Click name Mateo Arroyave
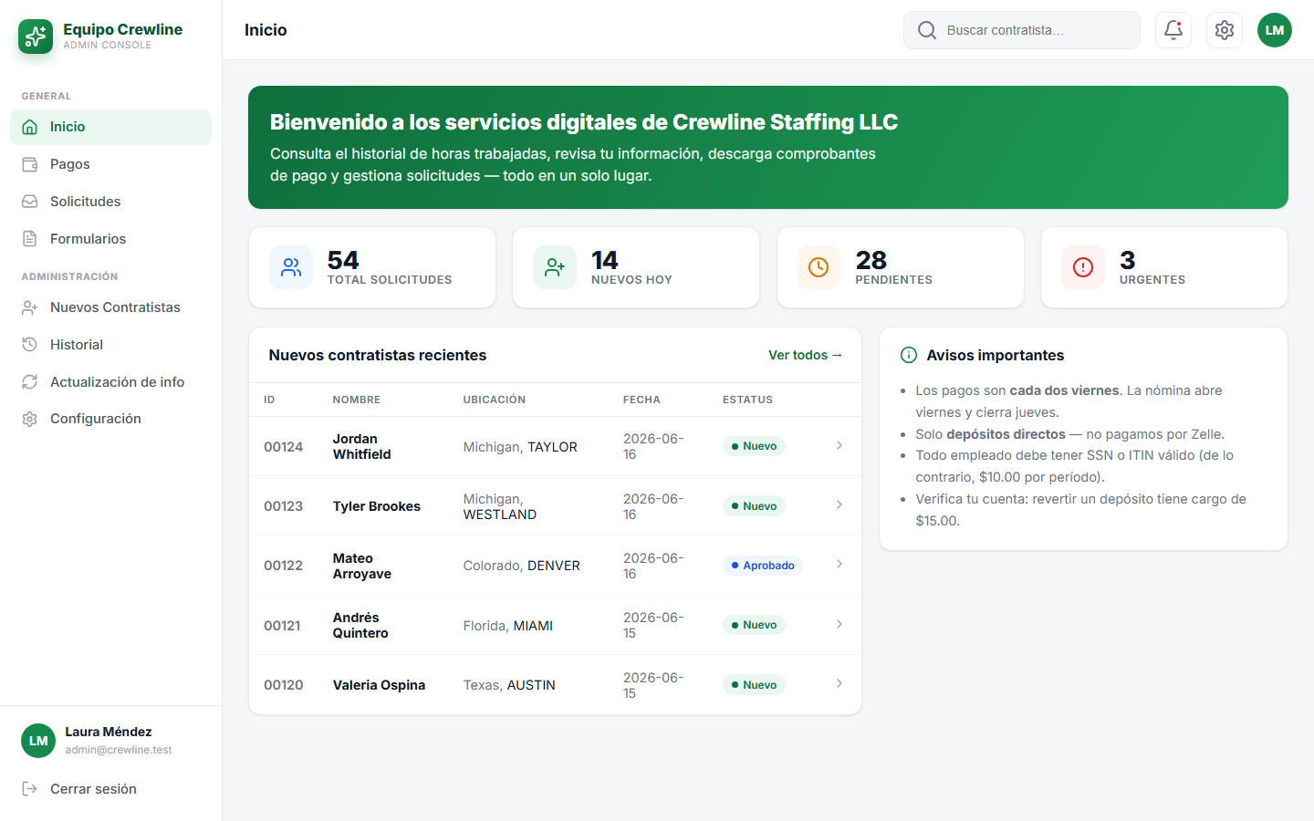 click(x=362, y=566)
